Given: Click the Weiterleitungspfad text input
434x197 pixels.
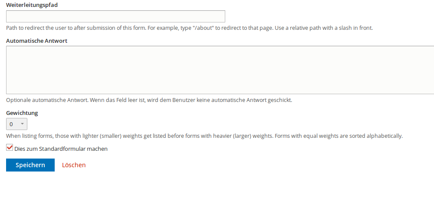Looking at the screenshot, I should pos(115,16).
